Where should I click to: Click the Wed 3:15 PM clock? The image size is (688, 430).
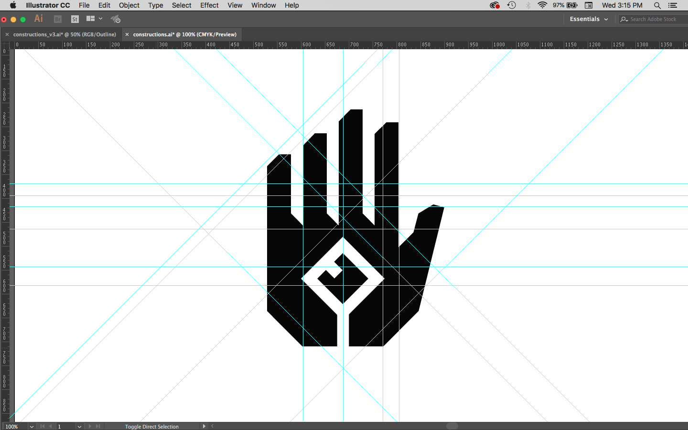click(622, 5)
